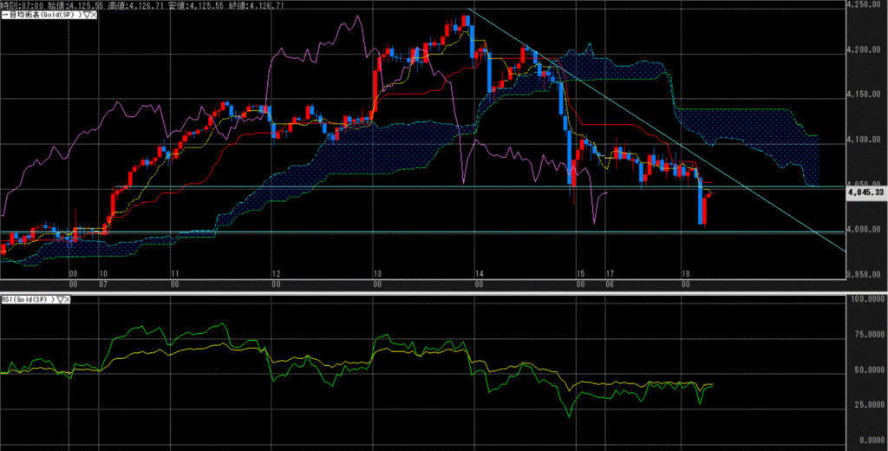Select the 一目均衡表(Gold(SP)) label text

tap(41, 16)
